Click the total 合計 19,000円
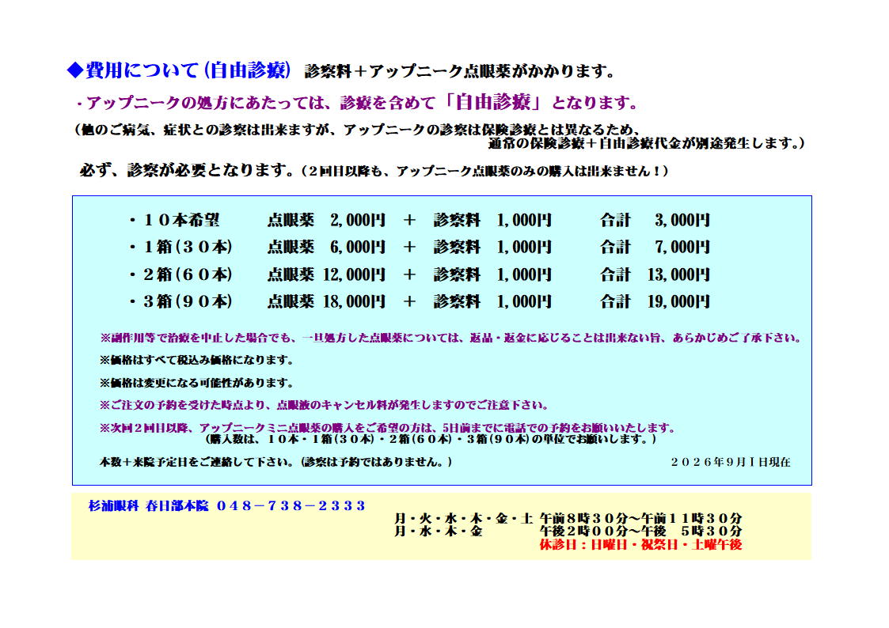889x628 pixels. [655, 301]
